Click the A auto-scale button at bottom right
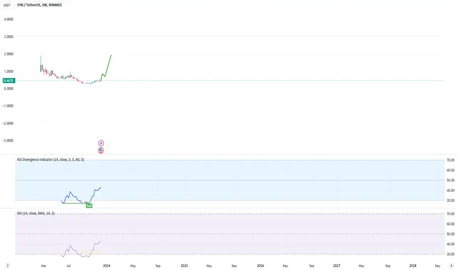Screen dimensions: 458x270 [x=451, y=266]
